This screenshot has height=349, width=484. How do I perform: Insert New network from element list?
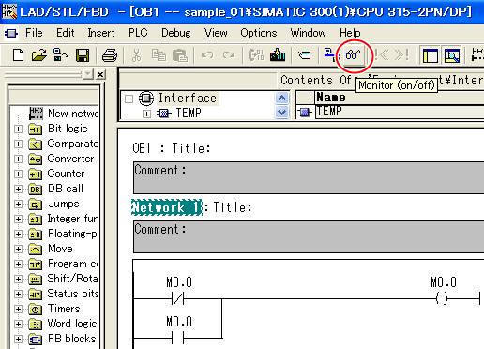point(64,114)
